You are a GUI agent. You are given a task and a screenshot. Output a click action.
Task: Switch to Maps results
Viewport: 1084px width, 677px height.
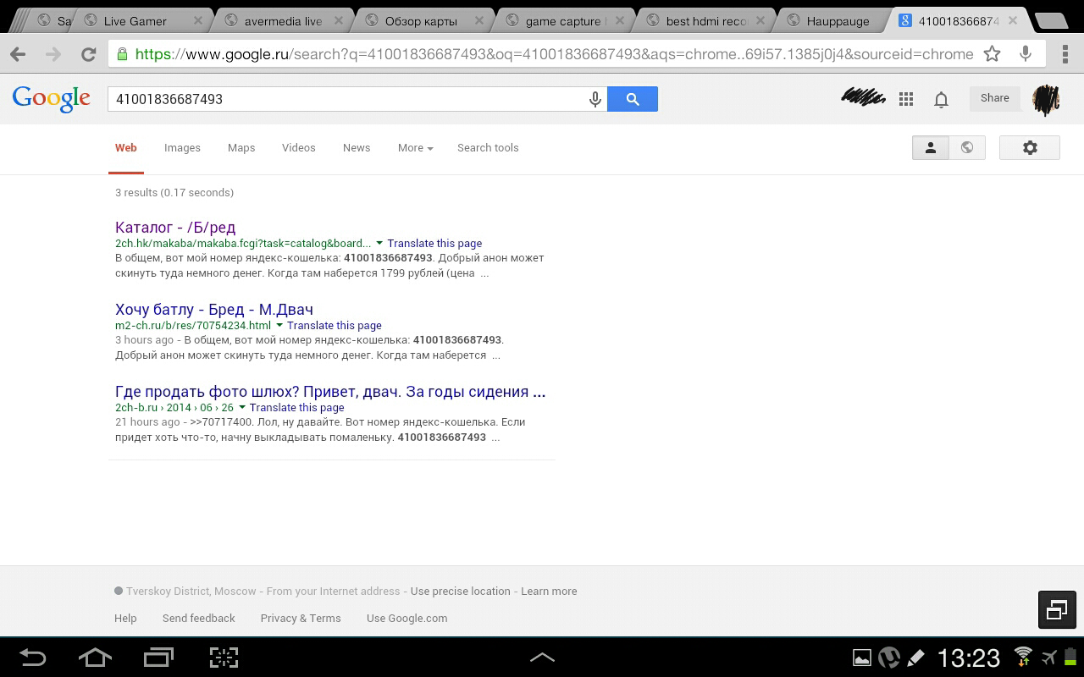241,148
